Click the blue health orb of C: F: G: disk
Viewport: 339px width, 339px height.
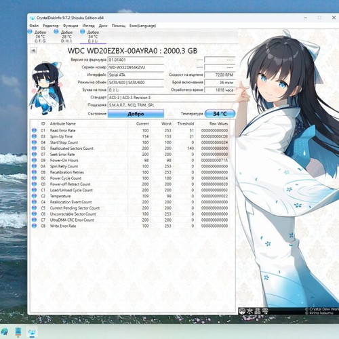(x=30, y=32)
